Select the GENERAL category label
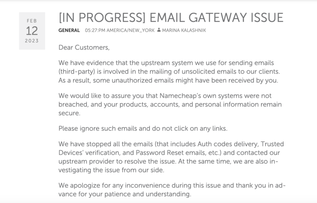The height and width of the screenshot is (203, 317). (x=69, y=30)
